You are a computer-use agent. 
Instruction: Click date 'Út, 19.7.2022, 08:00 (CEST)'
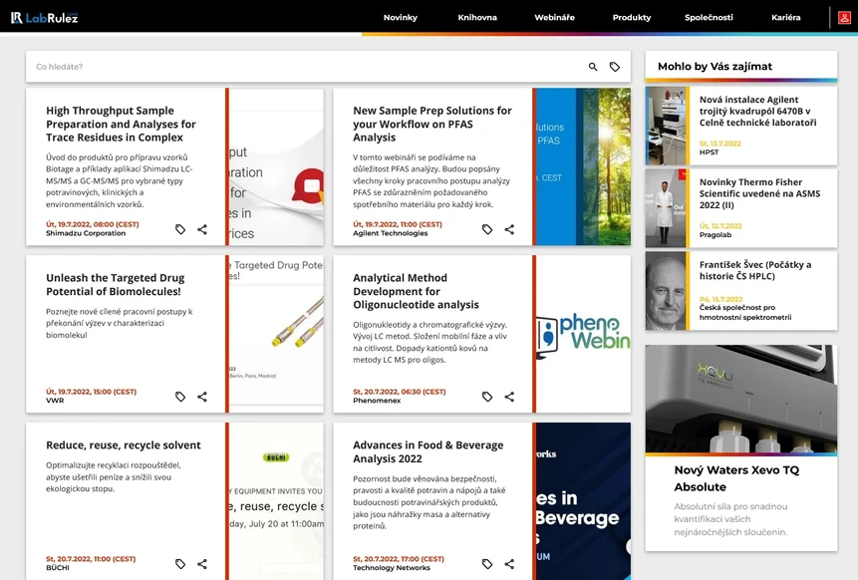(x=93, y=224)
